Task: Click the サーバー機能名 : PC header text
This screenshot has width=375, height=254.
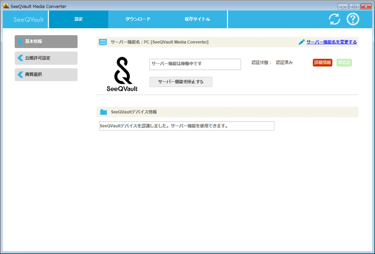Action: point(159,42)
